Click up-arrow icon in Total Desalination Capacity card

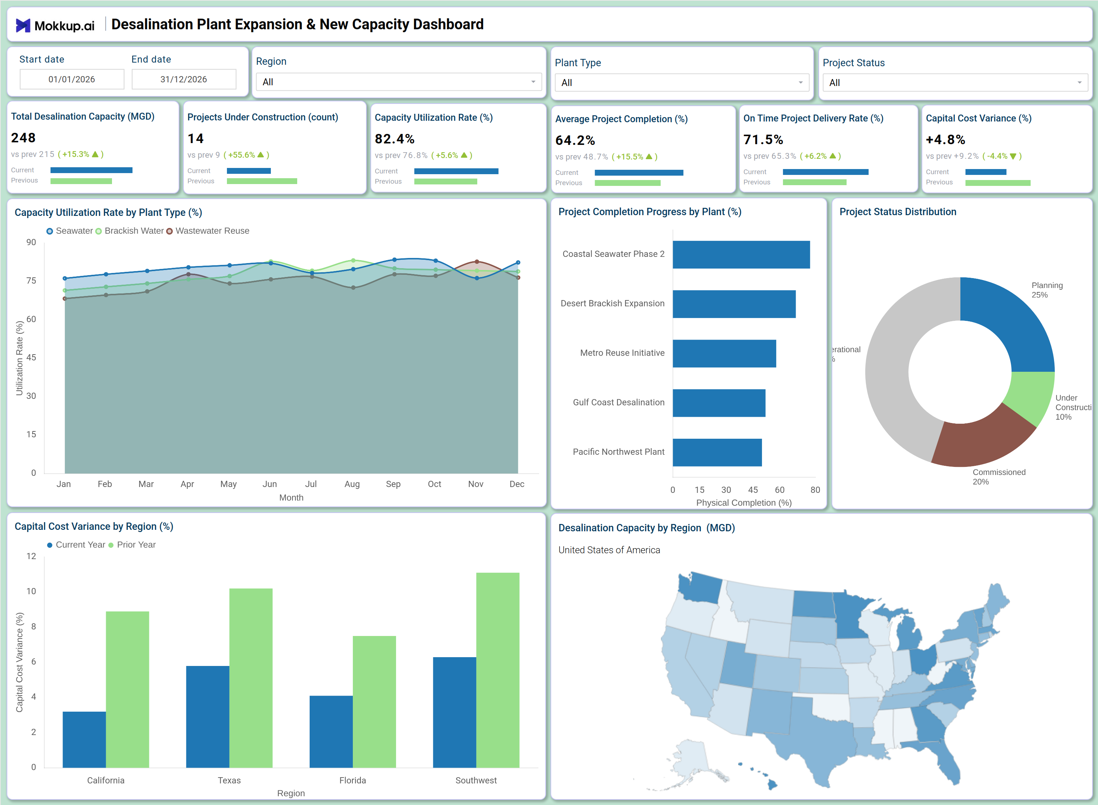[95, 154]
